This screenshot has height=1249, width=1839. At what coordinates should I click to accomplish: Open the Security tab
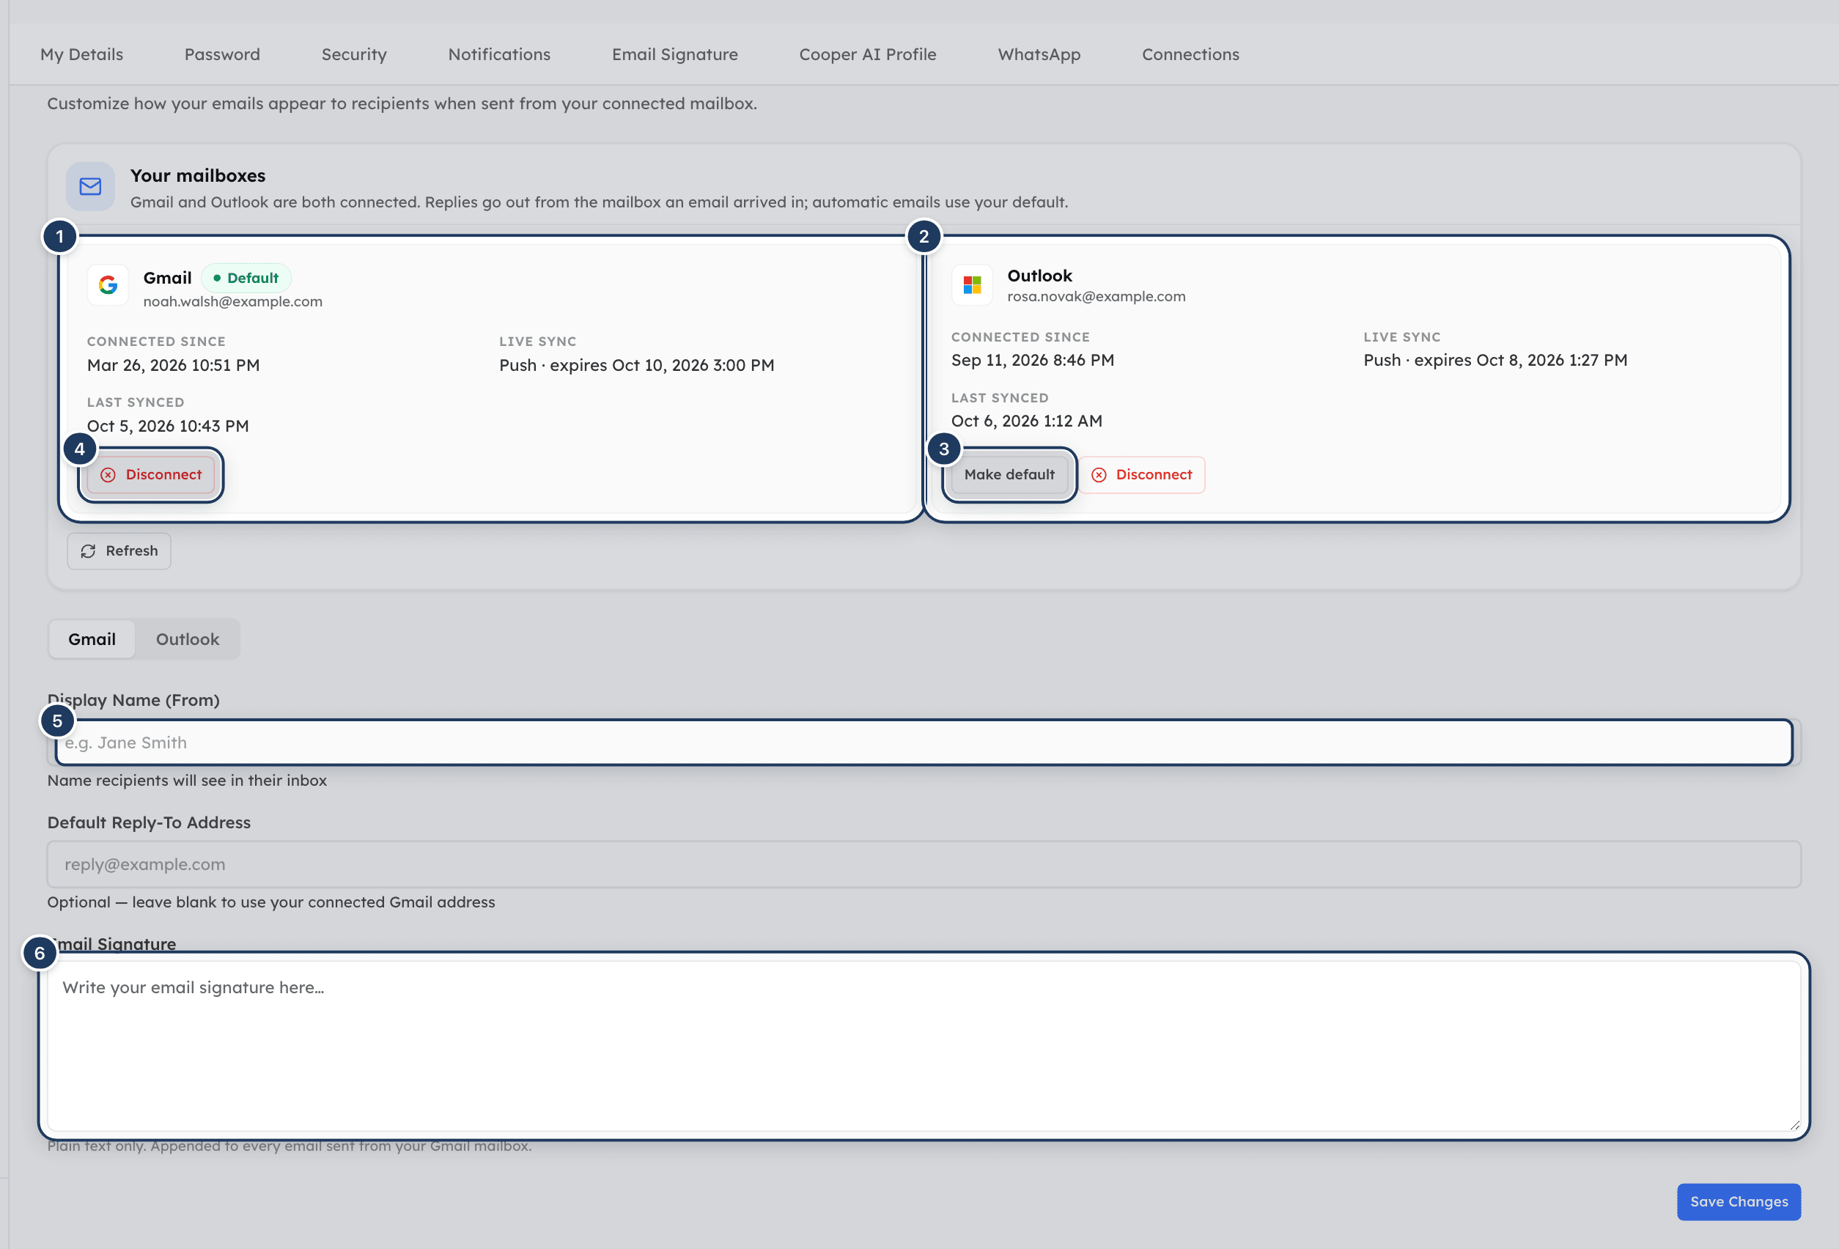coord(354,55)
